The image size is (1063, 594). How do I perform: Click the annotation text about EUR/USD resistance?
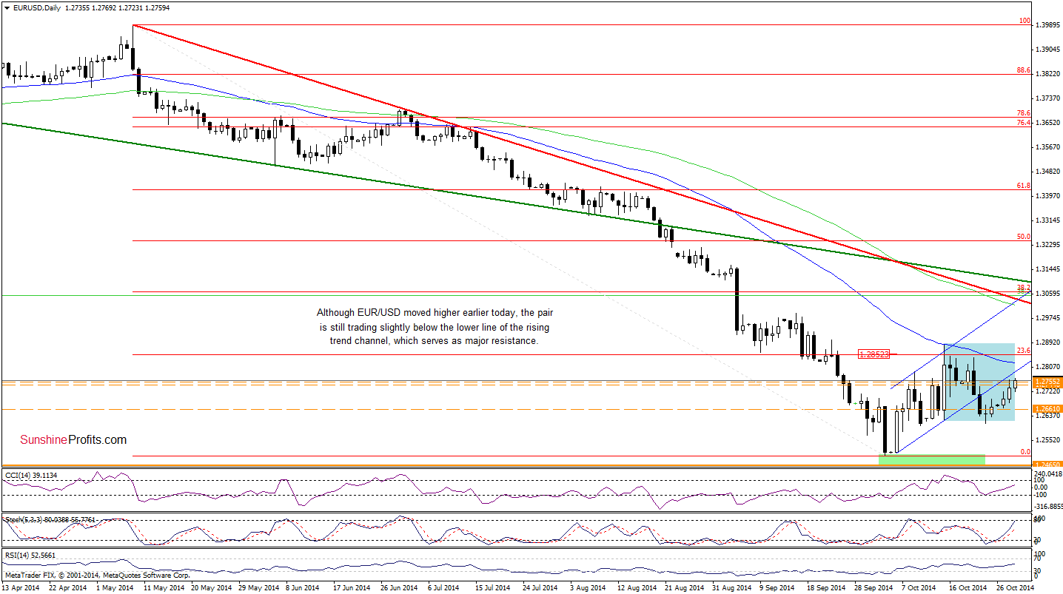[433, 326]
